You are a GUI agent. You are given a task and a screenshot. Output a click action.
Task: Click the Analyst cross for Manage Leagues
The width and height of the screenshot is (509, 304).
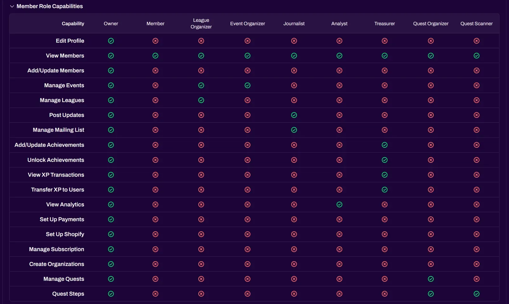point(339,100)
